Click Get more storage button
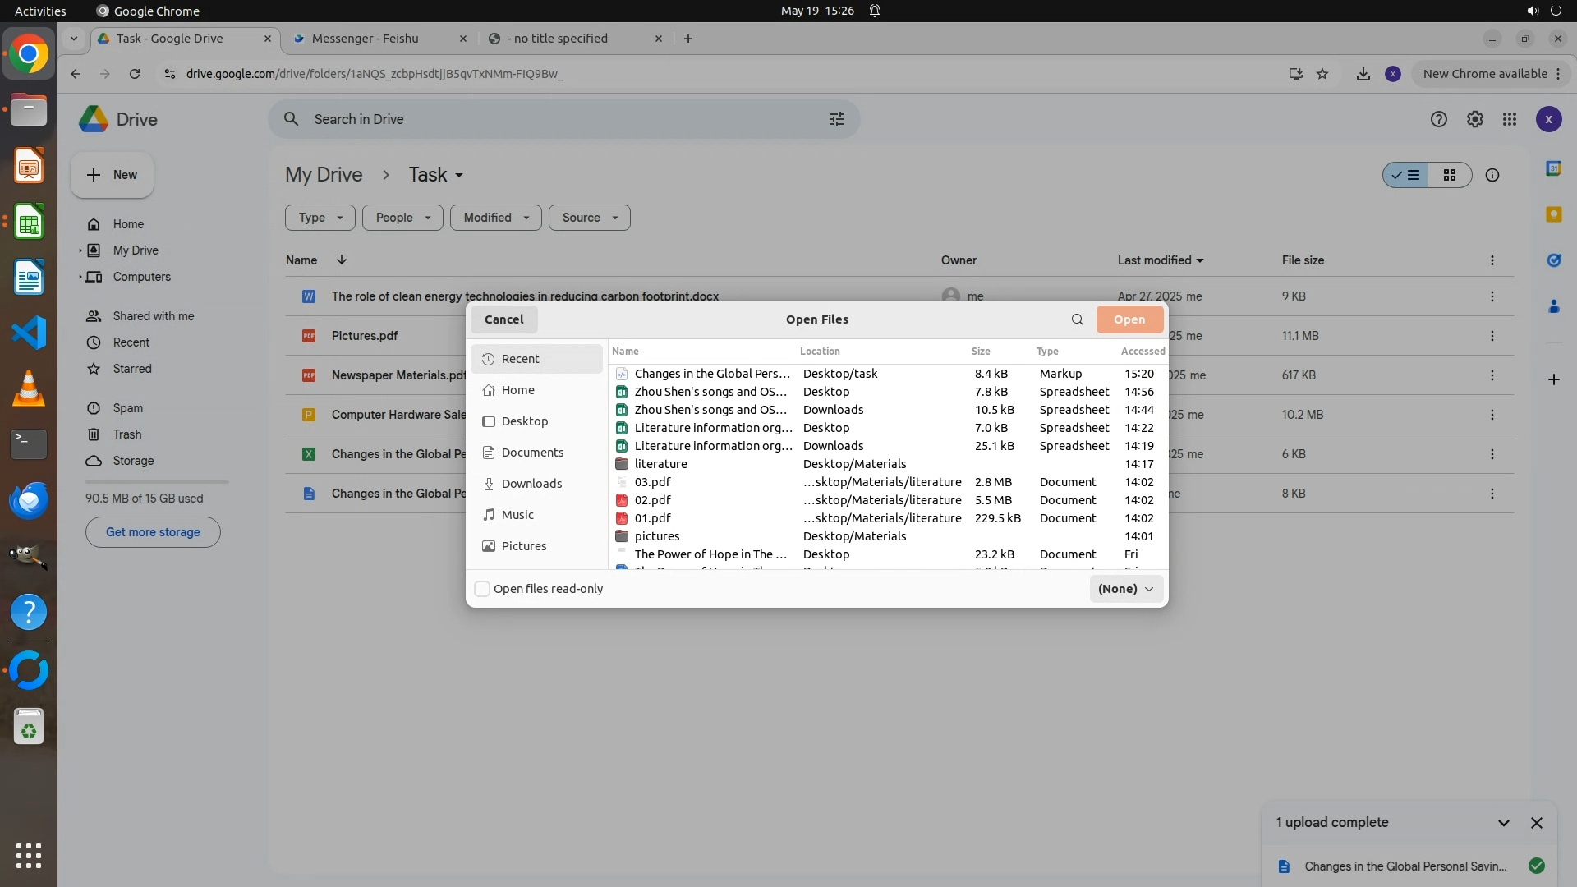The width and height of the screenshot is (1577, 887). pos(153,532)
